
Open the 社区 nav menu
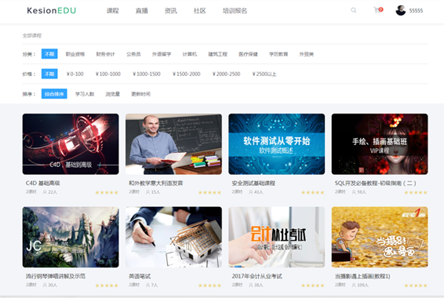click(199, 11)
